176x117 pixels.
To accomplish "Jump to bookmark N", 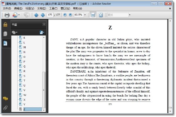I will pyautogui.click(x=24, y=52).
